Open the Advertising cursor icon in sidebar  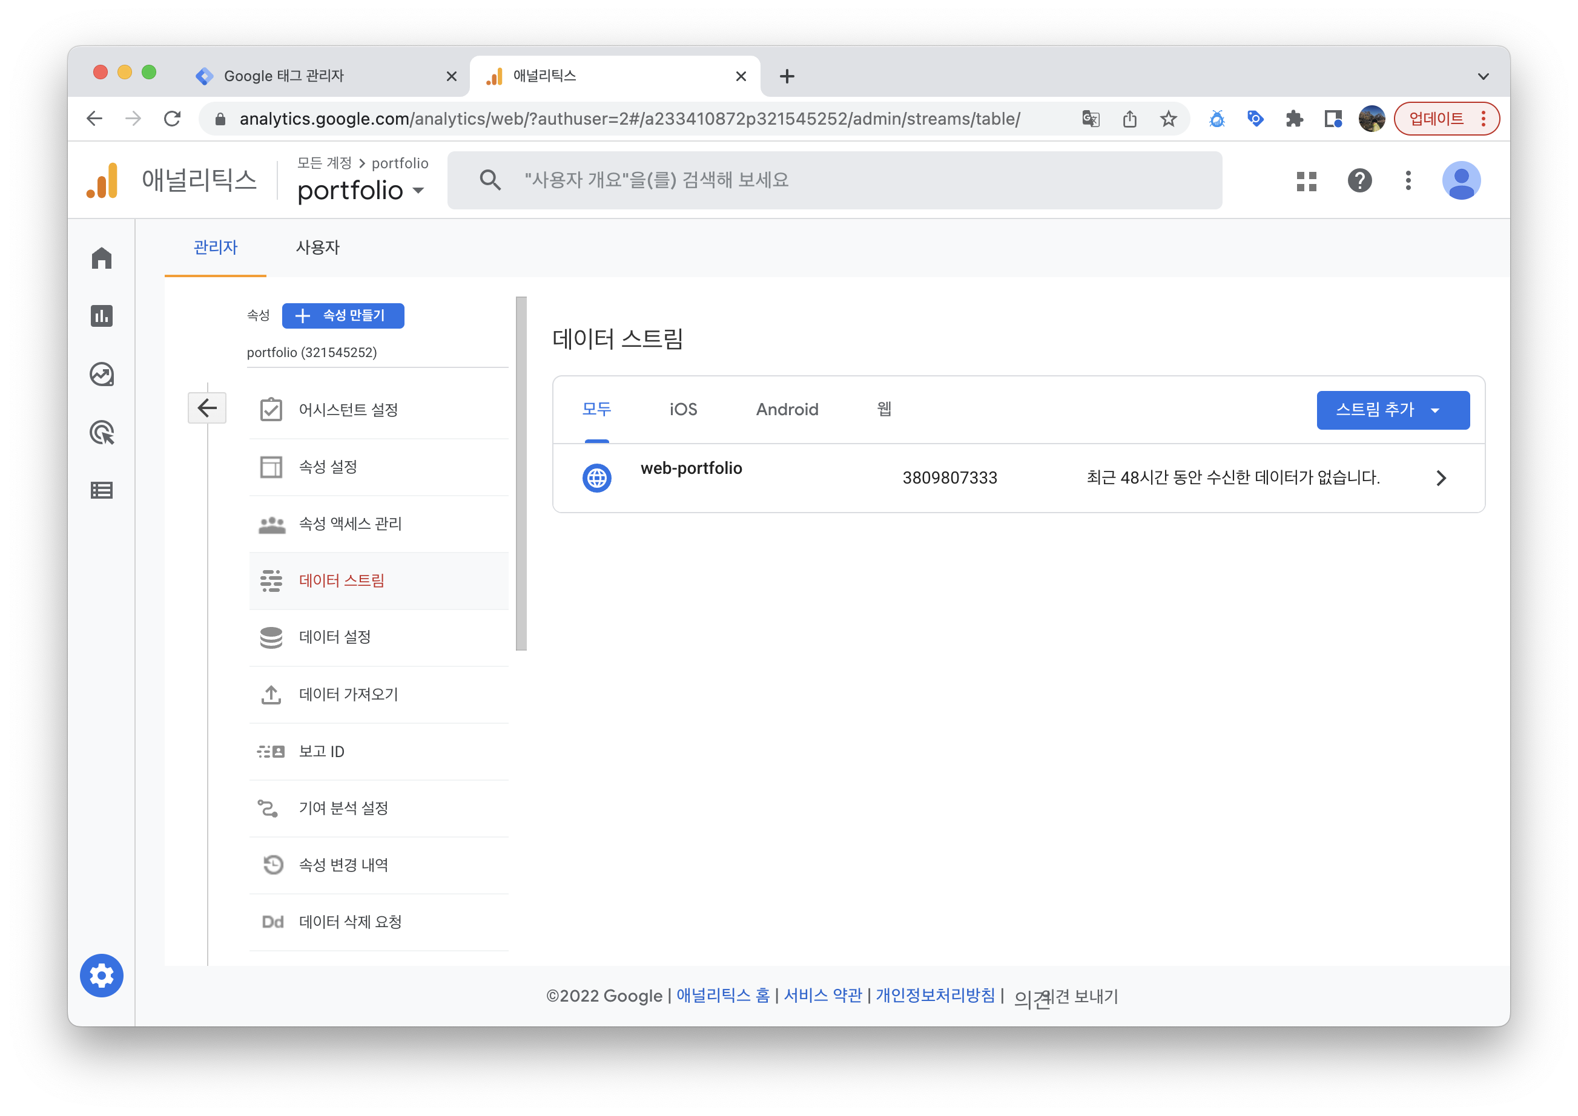(102, 433)
